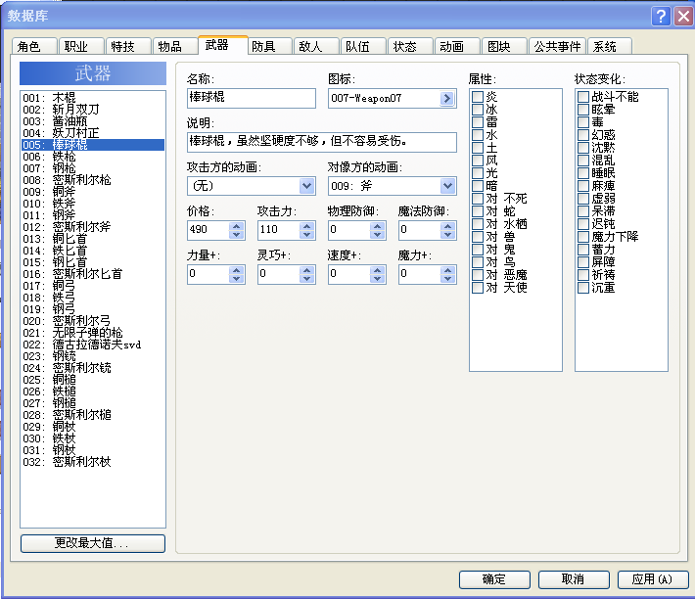Enable the 炎 attribute checkbox
This screenshot has width=695, height=599.
[478, 97]
